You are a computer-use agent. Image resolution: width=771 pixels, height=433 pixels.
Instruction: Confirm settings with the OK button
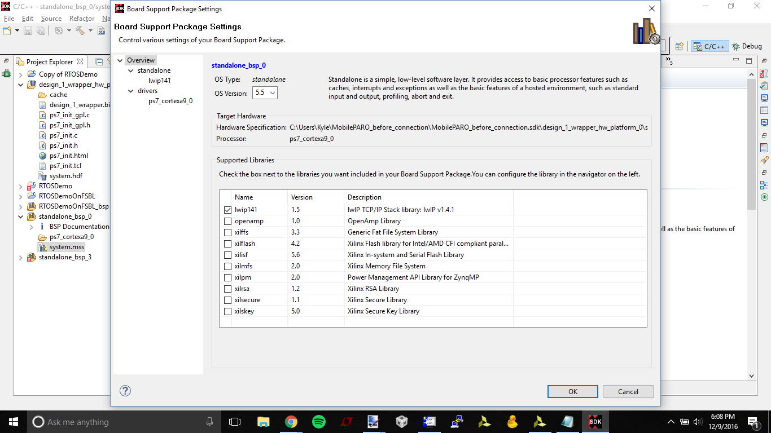(x=573, y=391)
